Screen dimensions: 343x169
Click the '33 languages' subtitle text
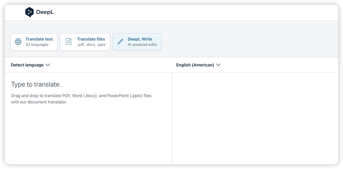click(x=37, y=45)
